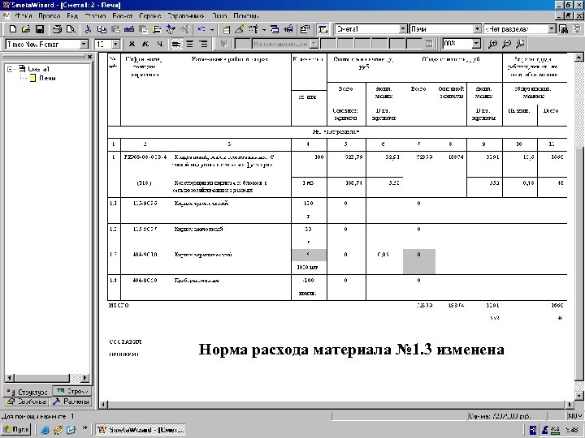Image resolution: width=585 pixels, height=438 pixels.
Task: Click Internet Explorer quick launch icon
Action: 45,429
